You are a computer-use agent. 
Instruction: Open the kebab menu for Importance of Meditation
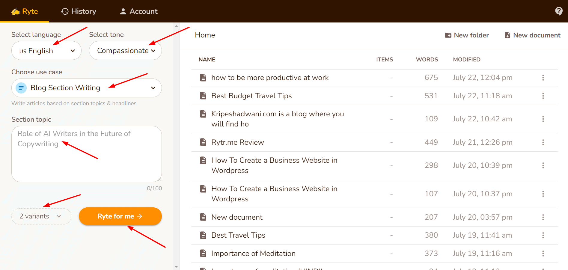[x=543, y=254]
